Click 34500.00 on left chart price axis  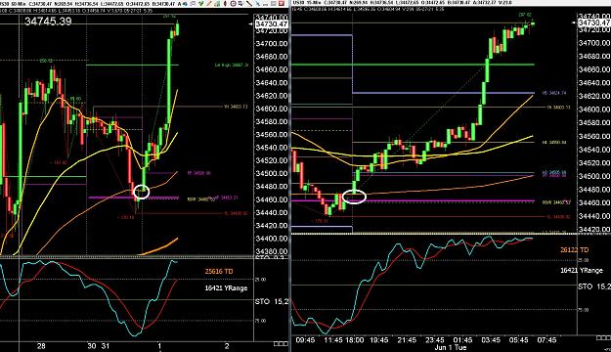(271, 173)
